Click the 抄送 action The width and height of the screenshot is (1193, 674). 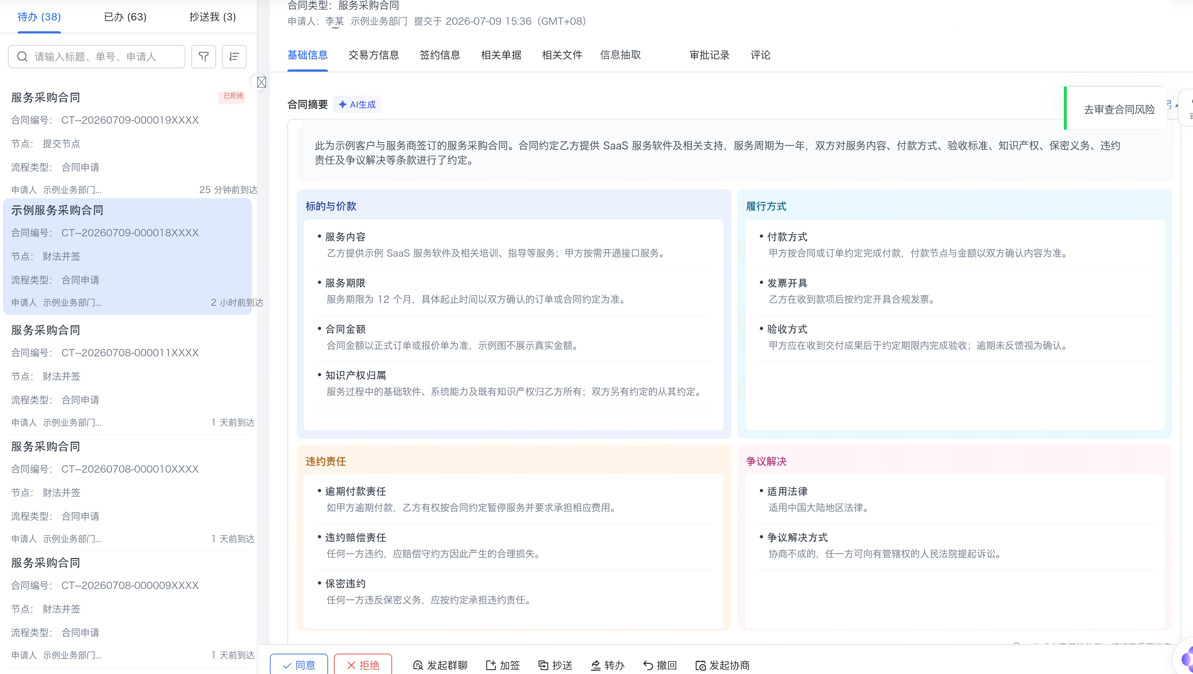click(x=555, y=665)
